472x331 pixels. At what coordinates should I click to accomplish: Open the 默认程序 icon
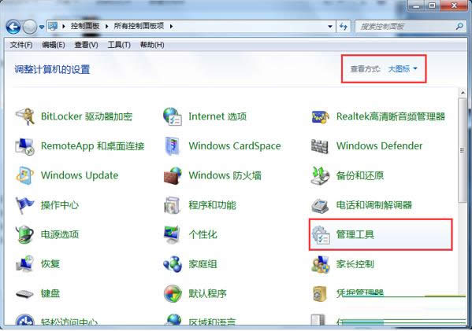tap(173, 293)
